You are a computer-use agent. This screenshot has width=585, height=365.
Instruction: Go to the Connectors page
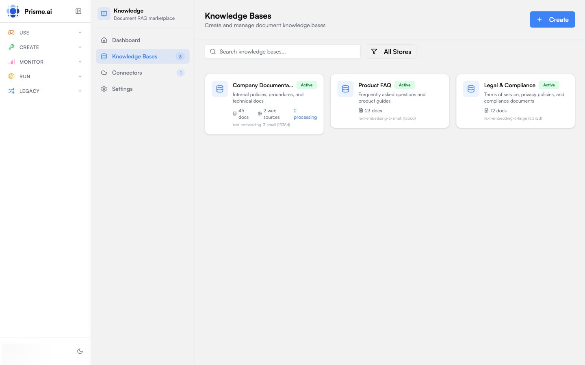[143, 73]
